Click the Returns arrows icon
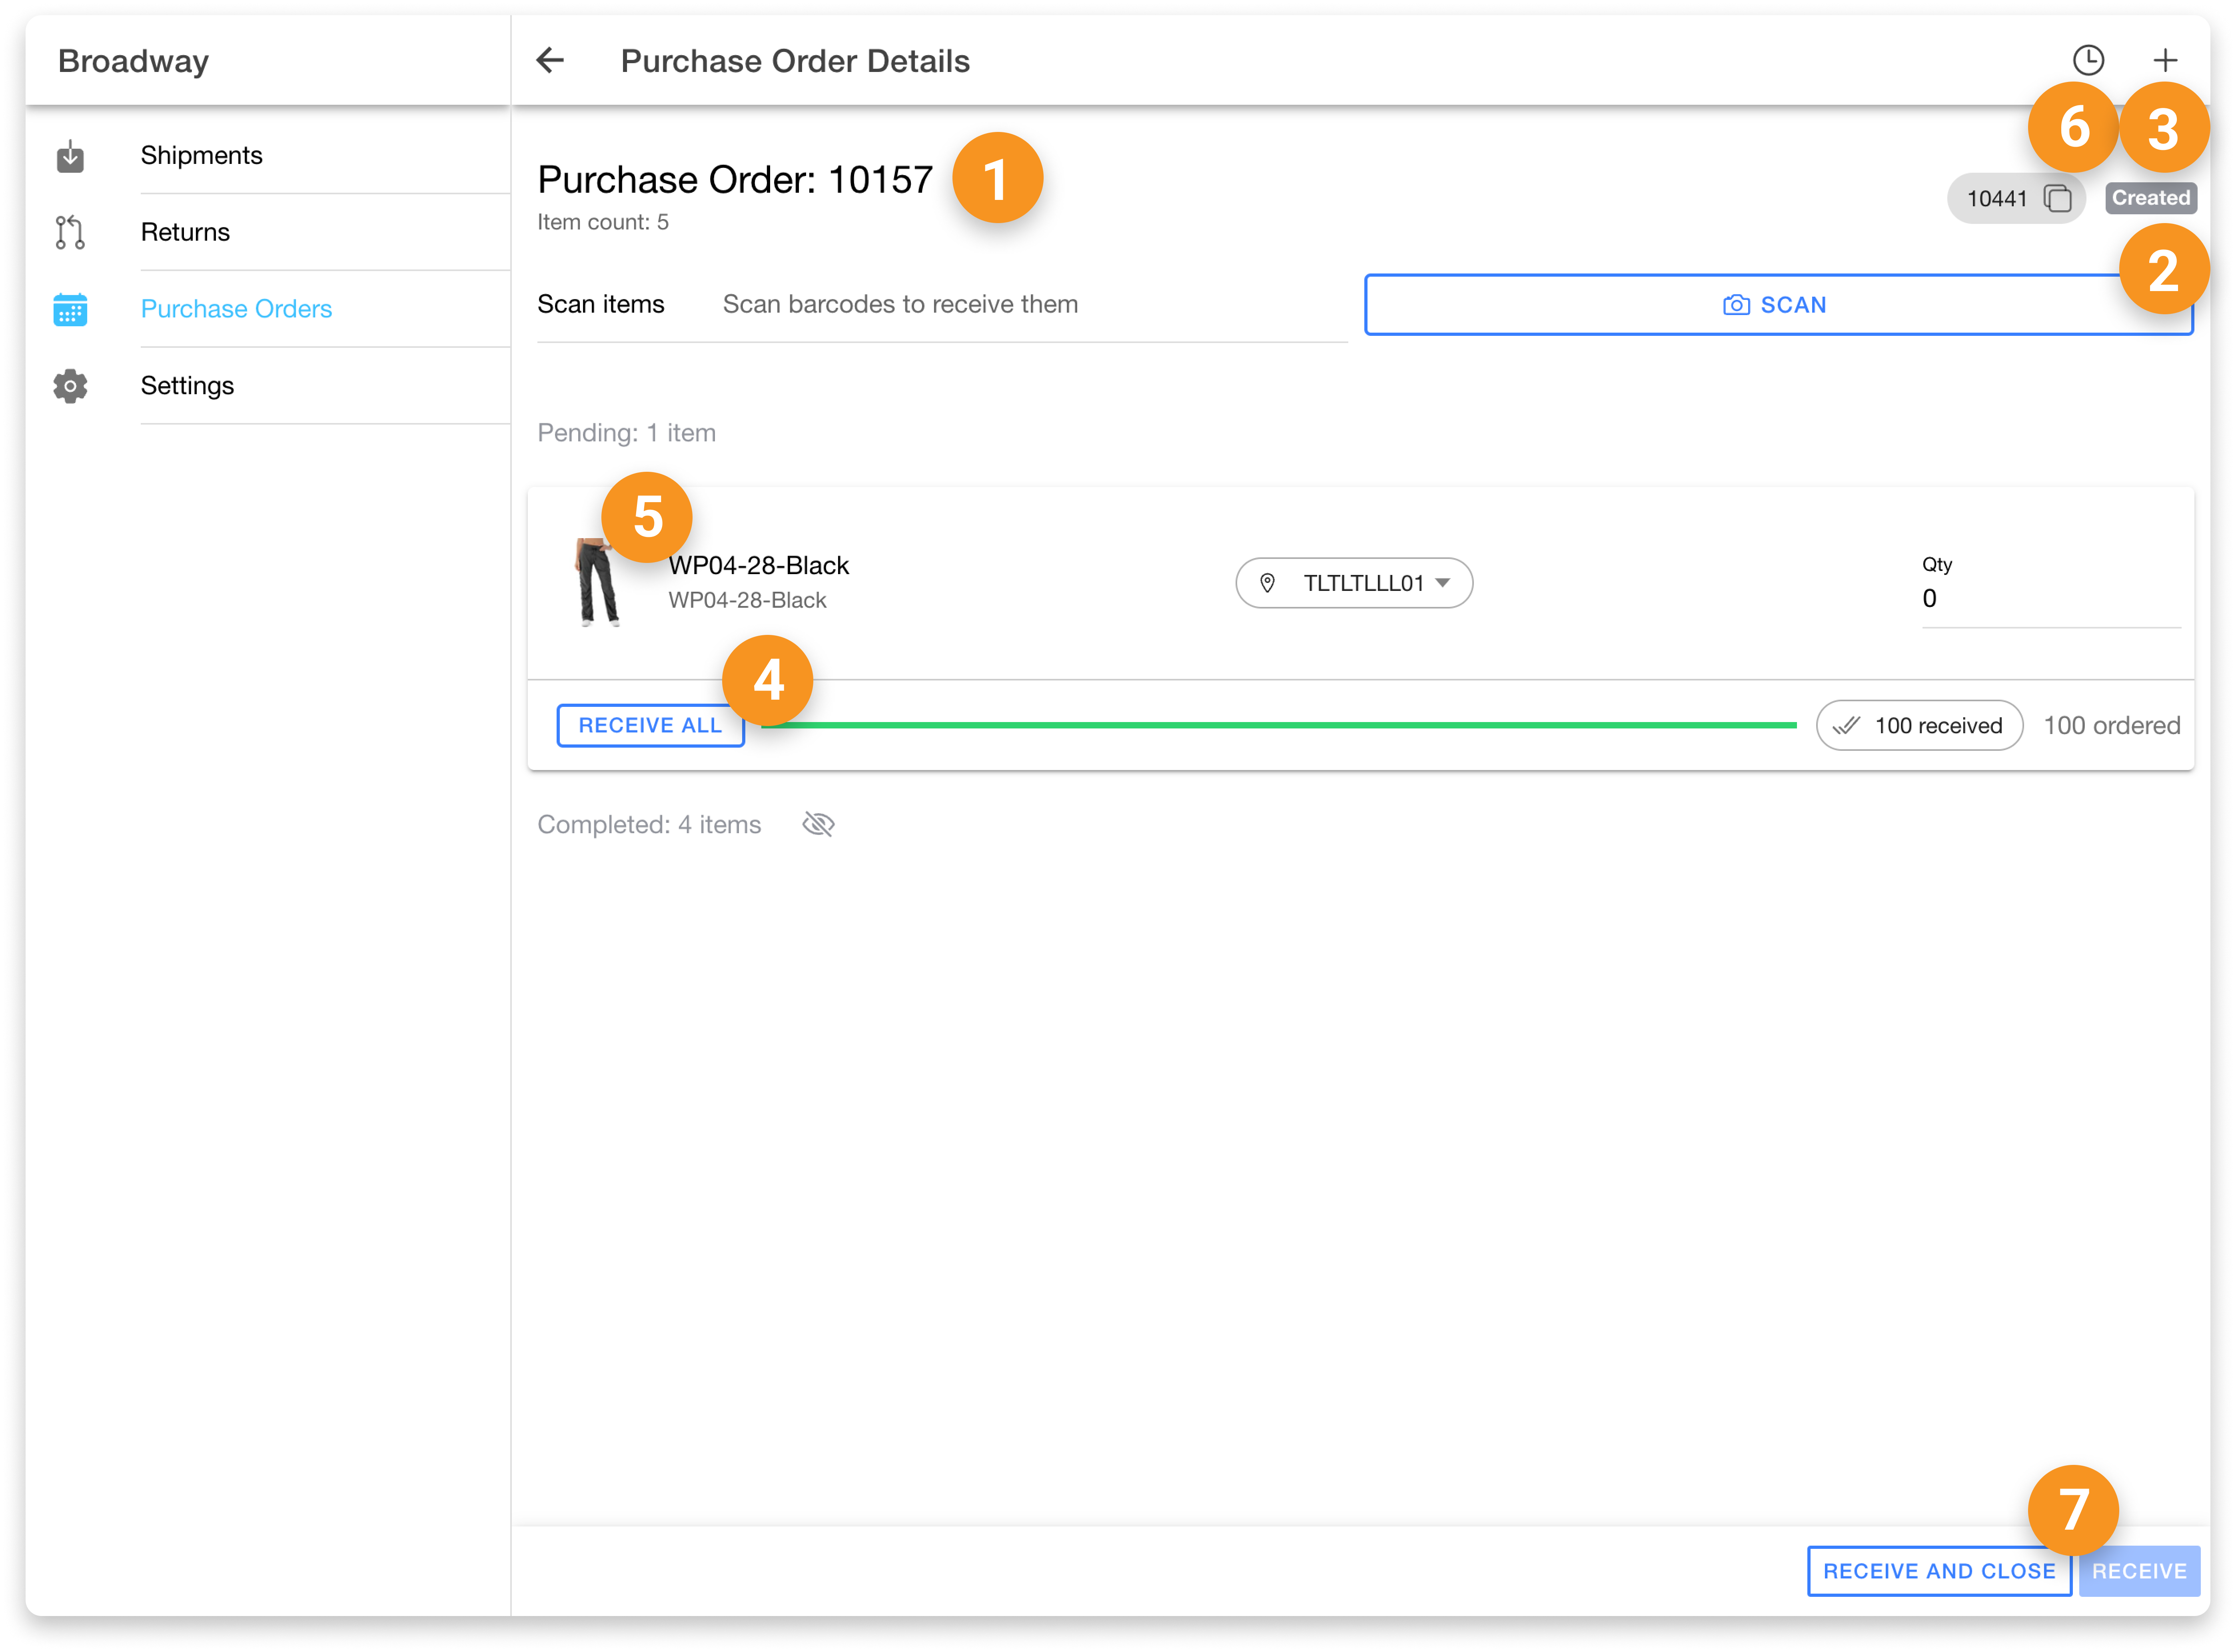This screenshot has height=1652, width=2236. [70, 232]
